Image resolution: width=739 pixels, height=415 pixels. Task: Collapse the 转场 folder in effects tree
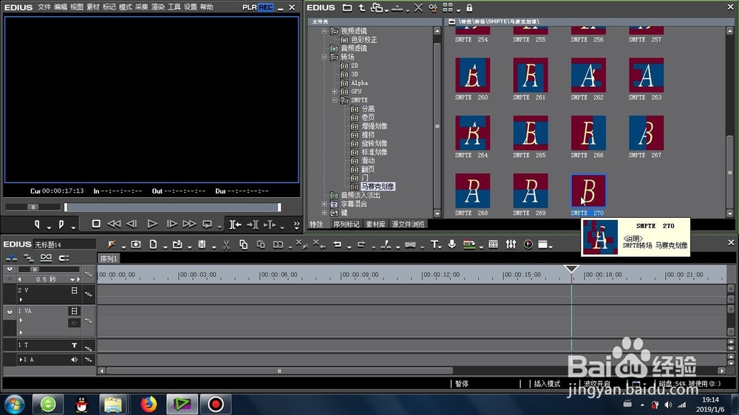(324, 57)
